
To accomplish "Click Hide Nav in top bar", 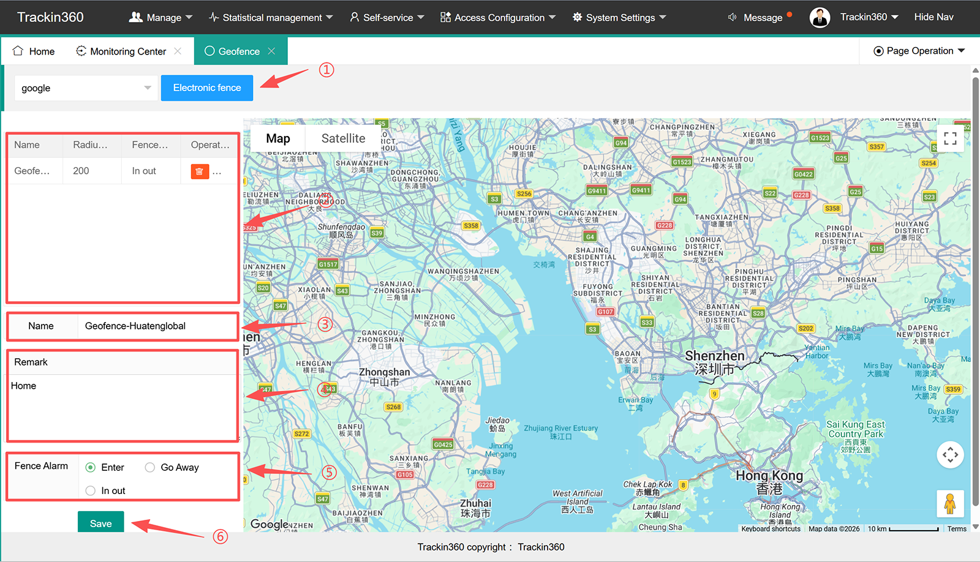I will click(933, 17).
